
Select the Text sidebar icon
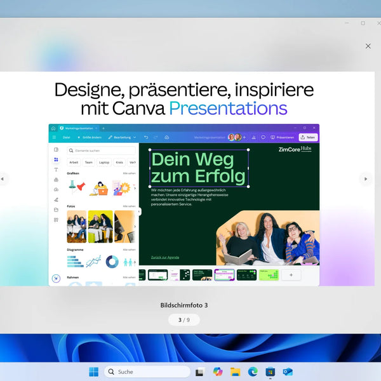click(x=56, y=170)
